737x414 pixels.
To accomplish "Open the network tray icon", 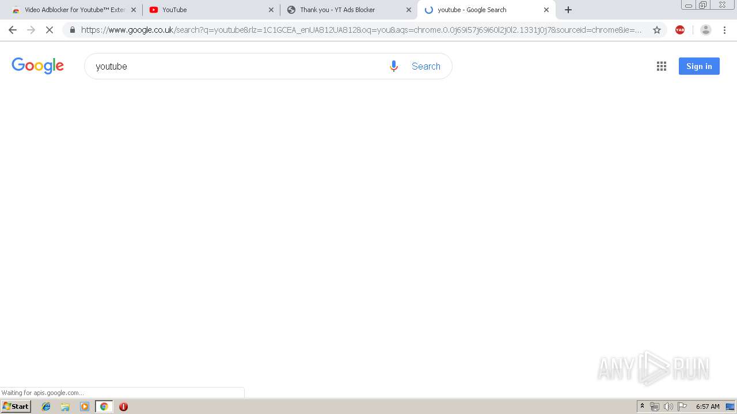I will [x=655, y=407].
